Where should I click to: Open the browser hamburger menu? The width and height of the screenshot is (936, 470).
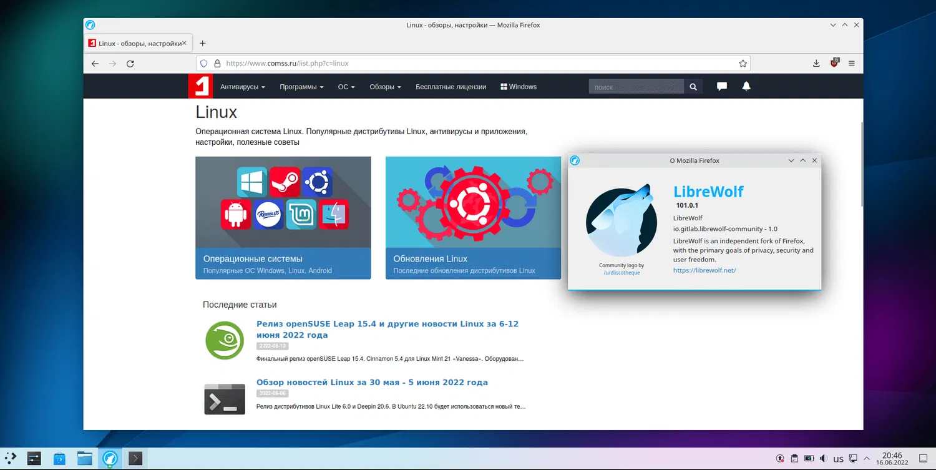852,64
